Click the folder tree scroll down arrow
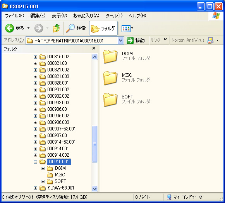Screen dimensions: 225x203 [95, 189]
